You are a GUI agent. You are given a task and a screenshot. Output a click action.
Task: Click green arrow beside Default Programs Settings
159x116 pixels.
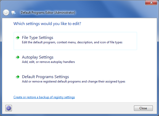(x=18, y=77)
